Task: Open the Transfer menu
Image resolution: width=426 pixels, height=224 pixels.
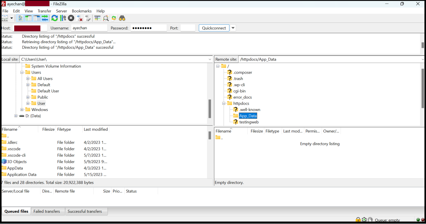Action: (x=44, y=11)
